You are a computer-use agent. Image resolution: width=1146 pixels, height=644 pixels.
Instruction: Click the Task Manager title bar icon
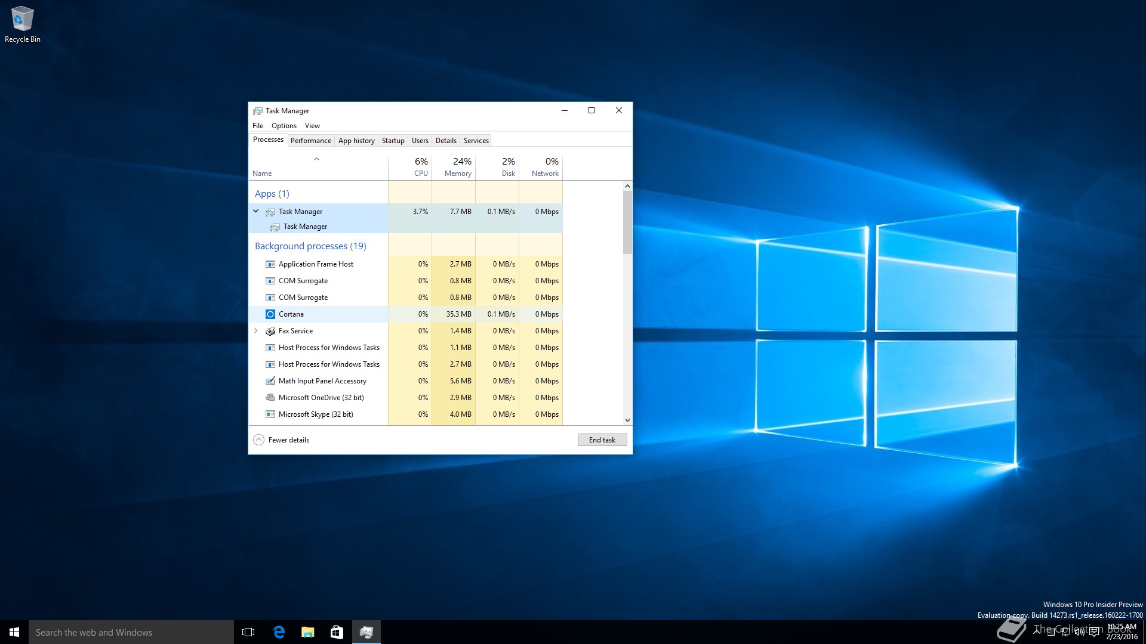258,111
